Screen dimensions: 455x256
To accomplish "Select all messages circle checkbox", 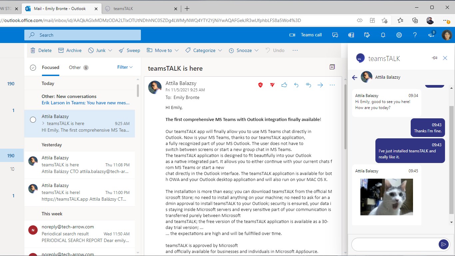I will click(x=33, y=68).
